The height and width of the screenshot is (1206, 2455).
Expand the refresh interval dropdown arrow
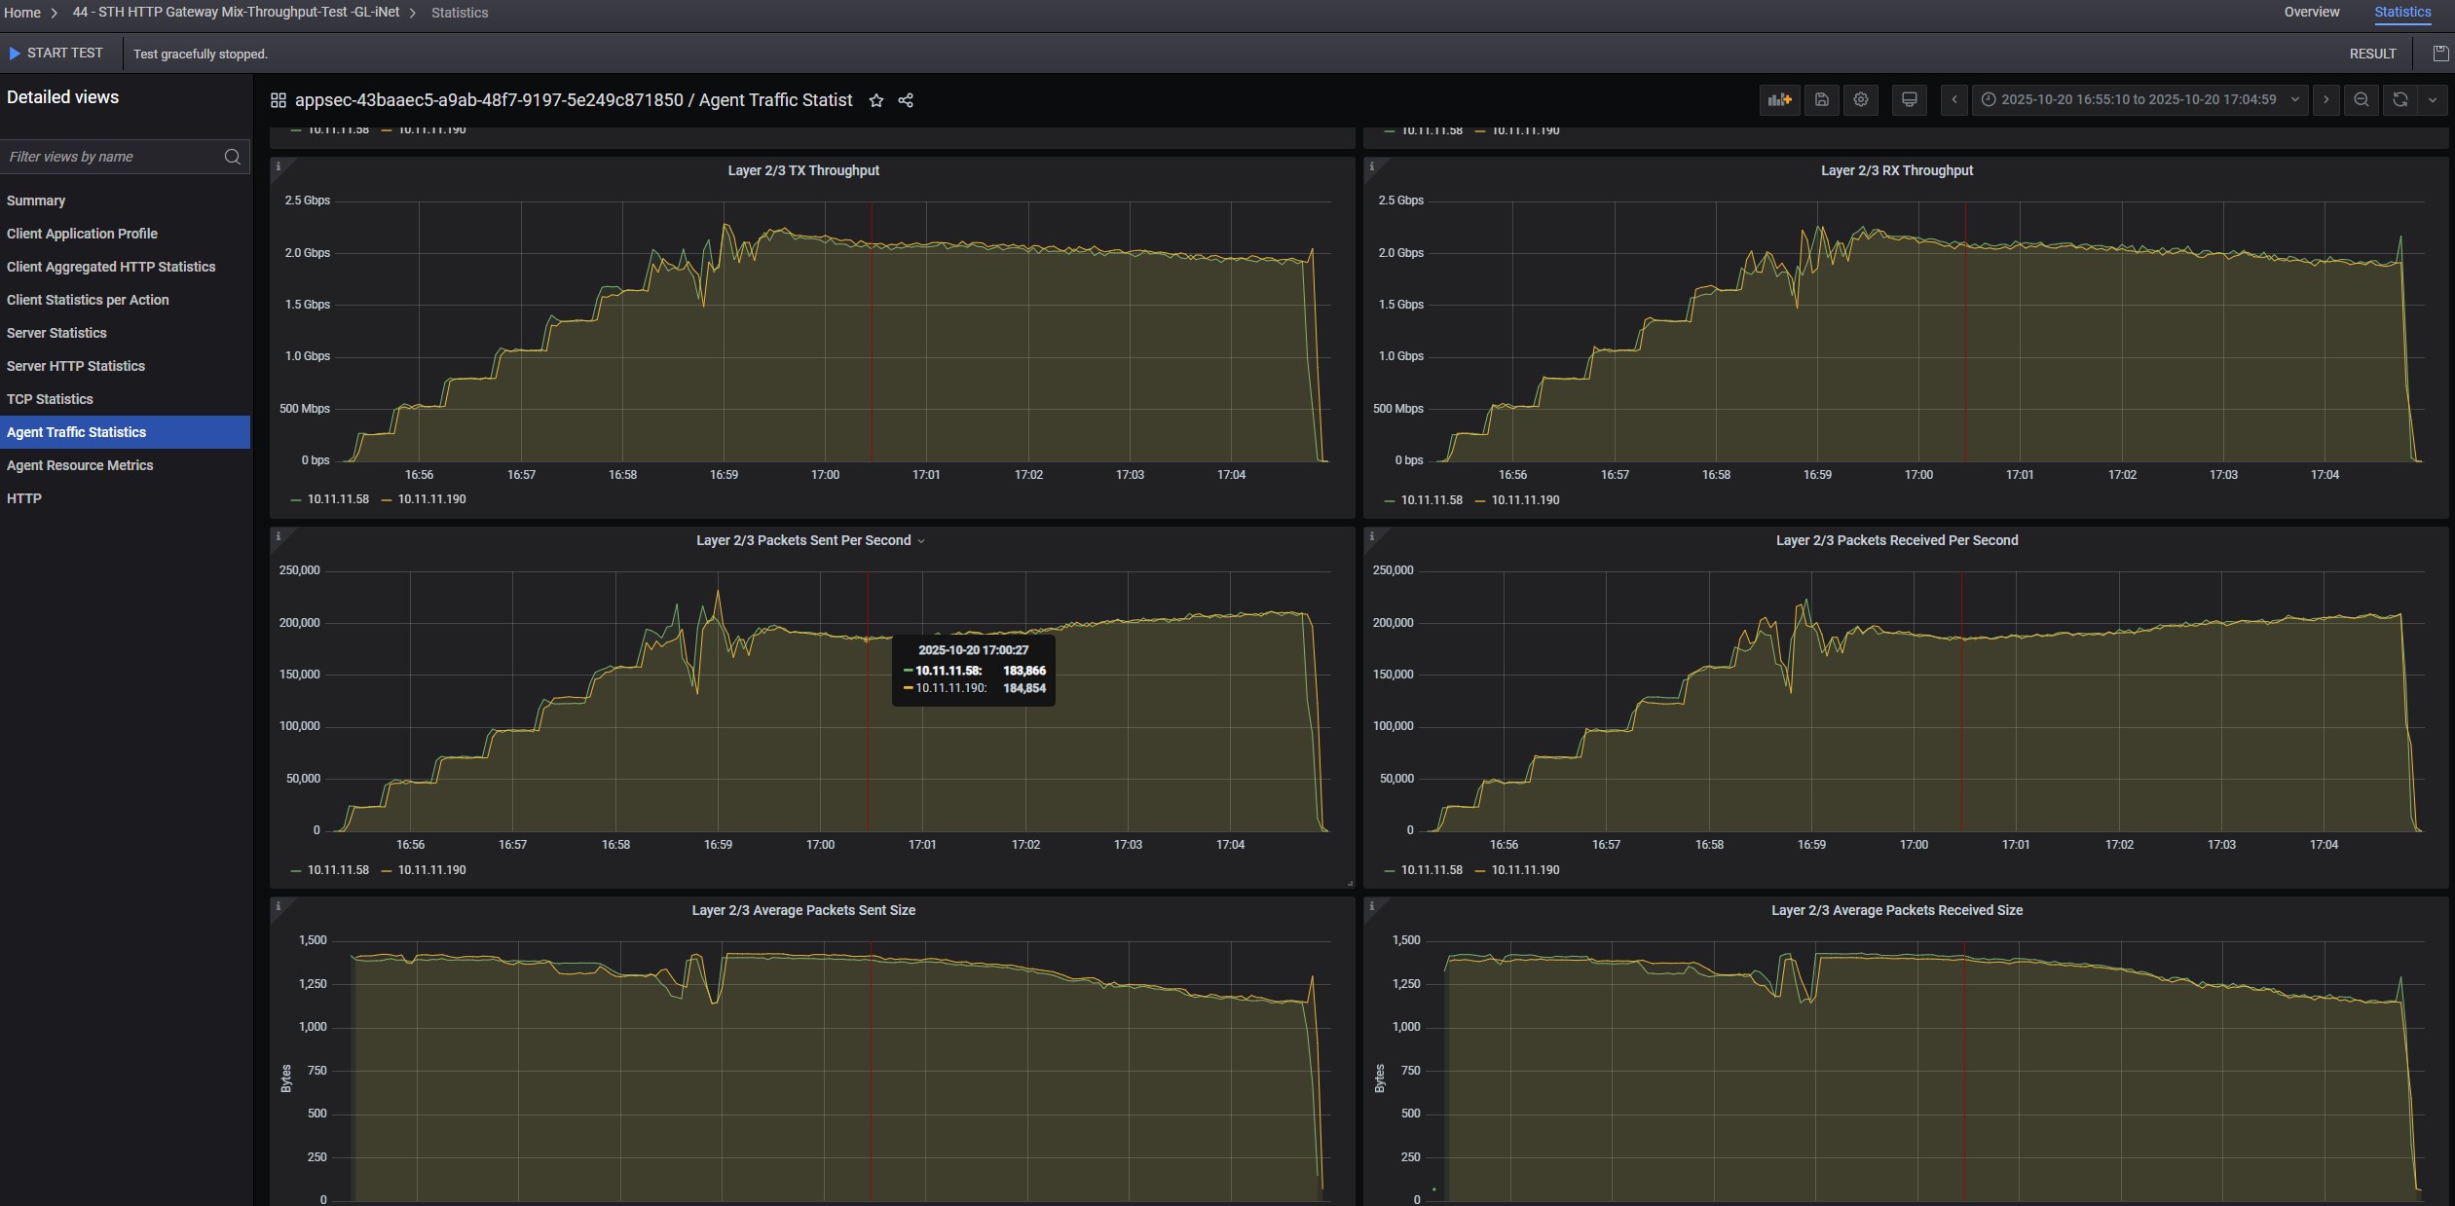(2433, 100)
